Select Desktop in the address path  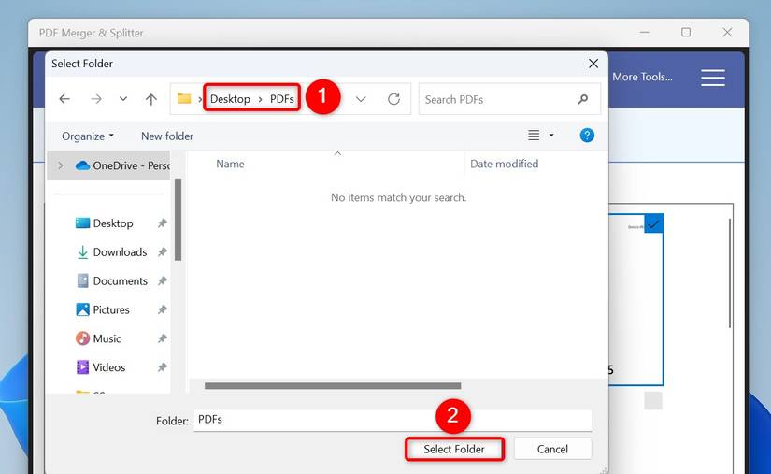tap(230, 99)
